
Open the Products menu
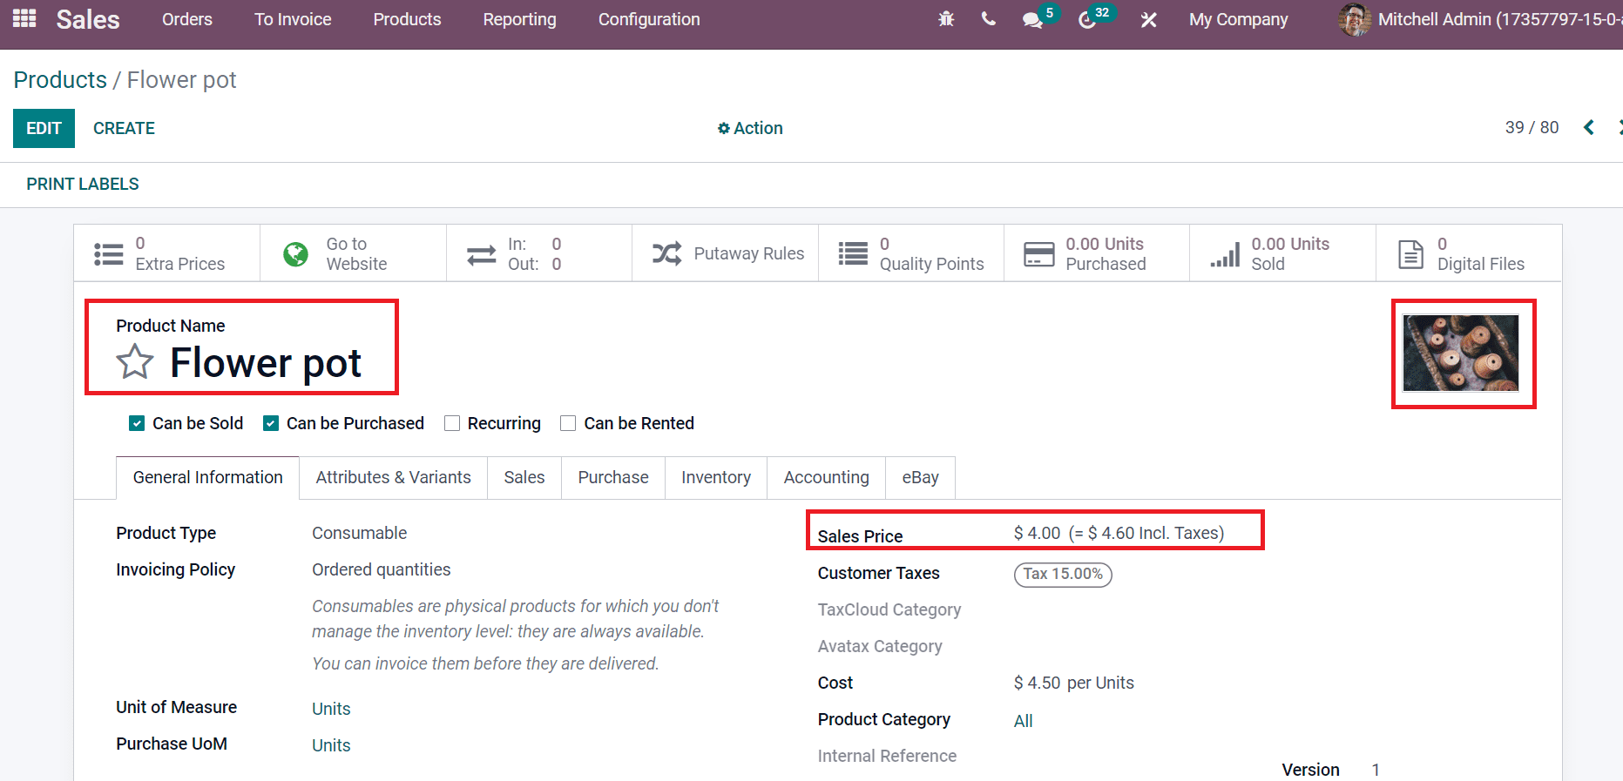pyautogui.click(x=408, y=19)
